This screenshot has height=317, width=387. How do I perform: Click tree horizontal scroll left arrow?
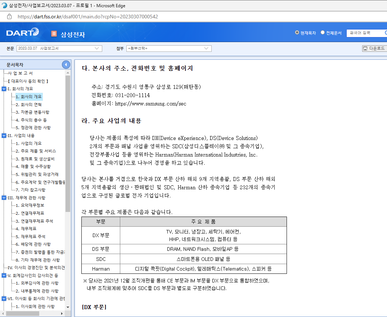tap(3, 313)
